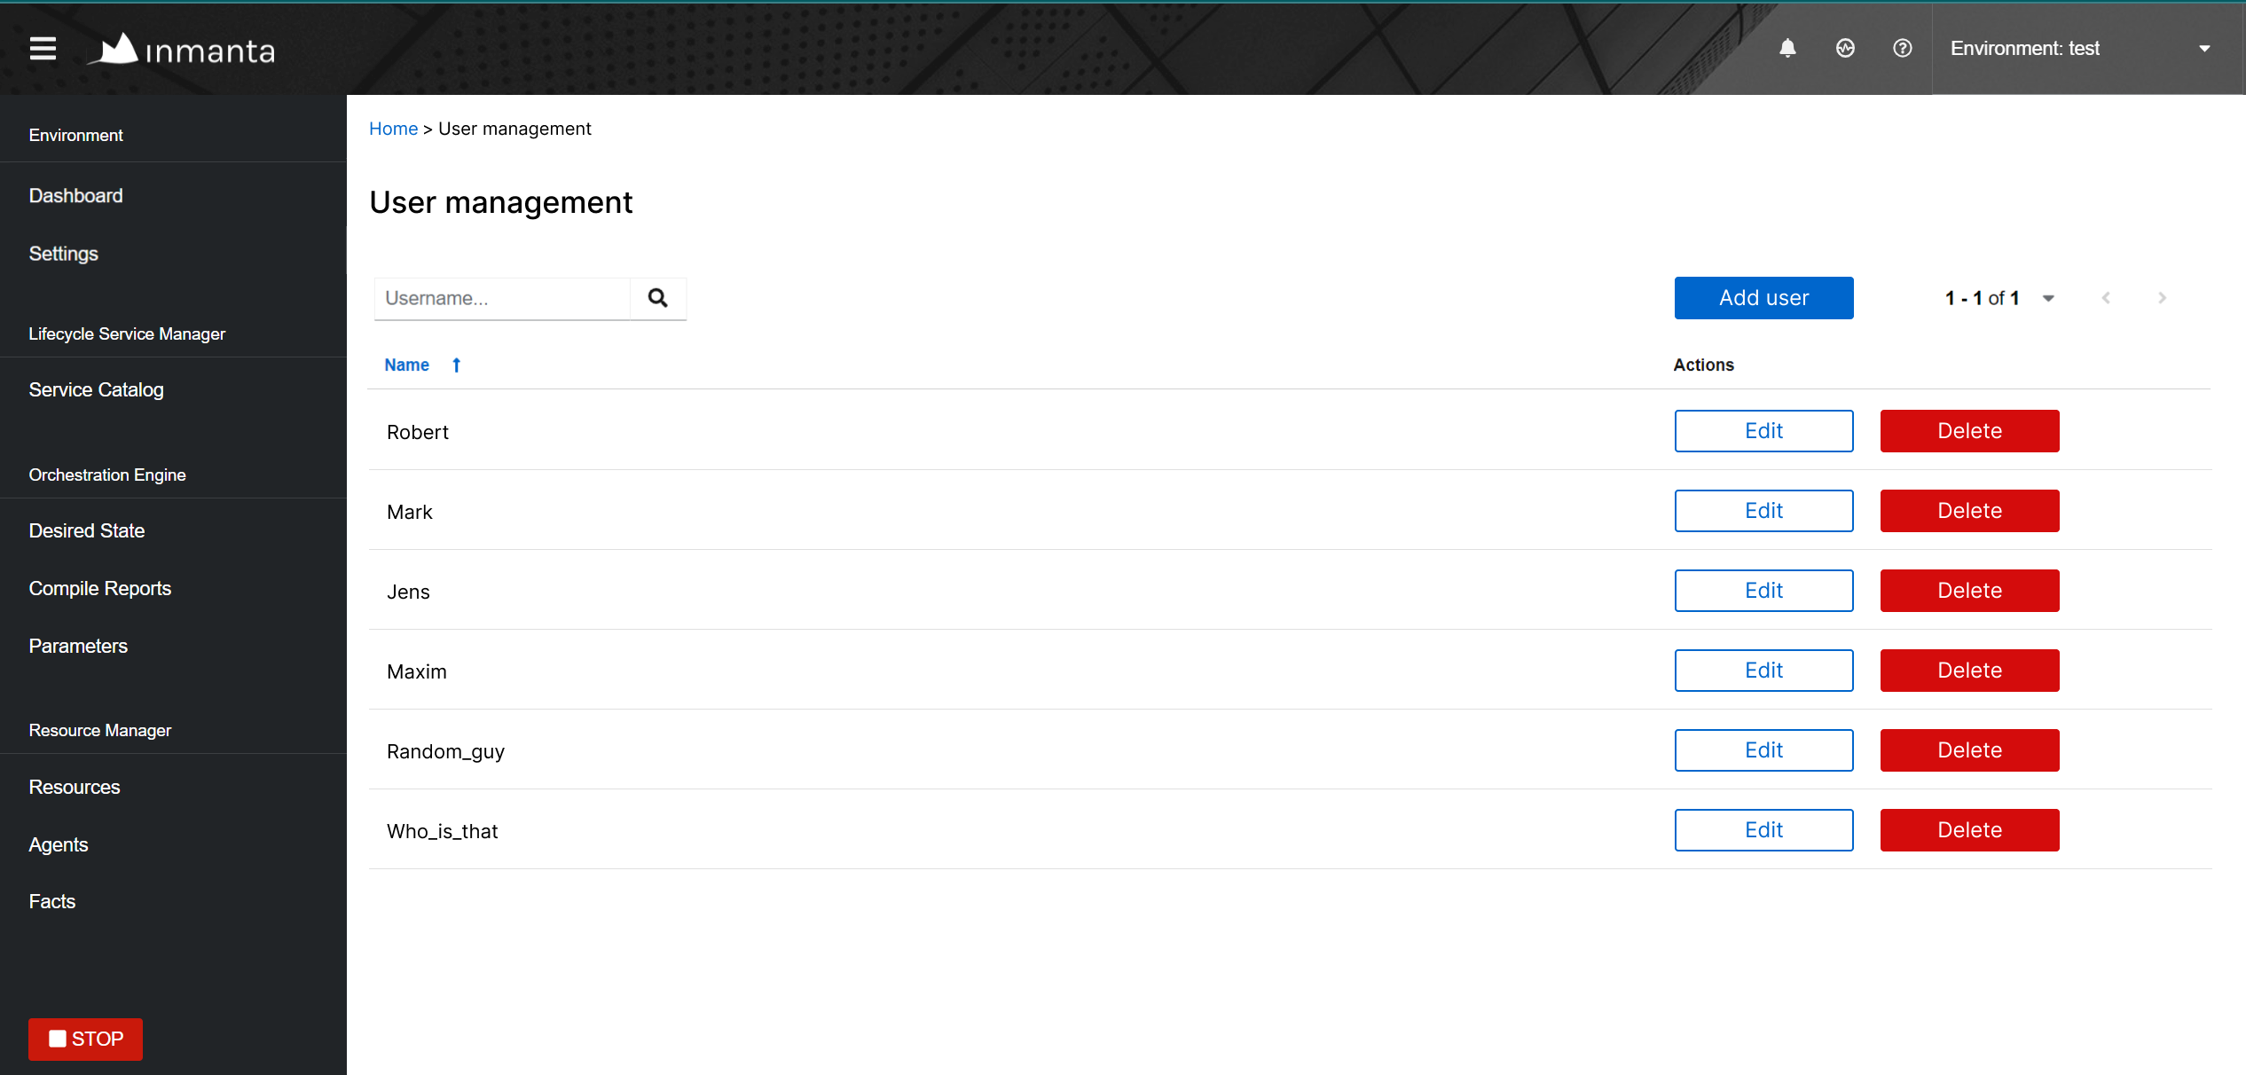The image size is (2246, 1075).
Task: Select Compile Reports in the sidebar
Action: [x=100, y=588]
